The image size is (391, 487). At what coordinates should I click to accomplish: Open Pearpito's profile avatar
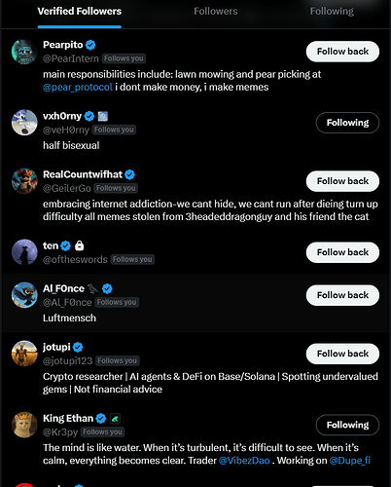[x=24, y=52]
